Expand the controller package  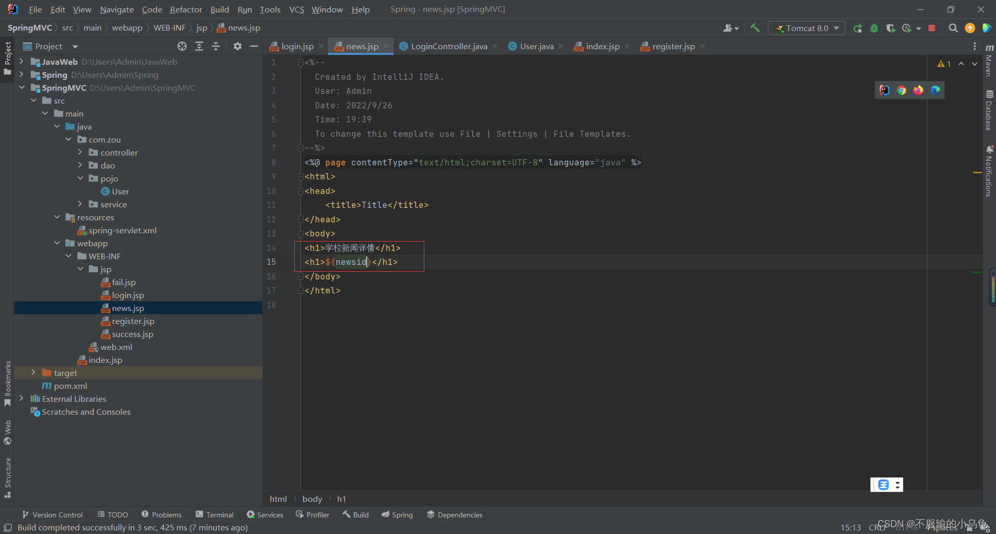pos(80,152)
